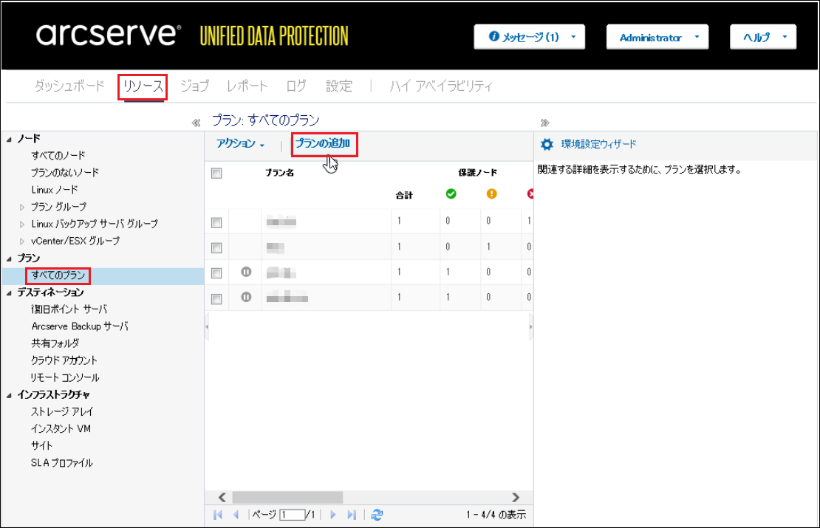Check the fourth plan row checkbox
Image resolution: width=820 pixels, height=528 pixels.
tap(216, 298)
